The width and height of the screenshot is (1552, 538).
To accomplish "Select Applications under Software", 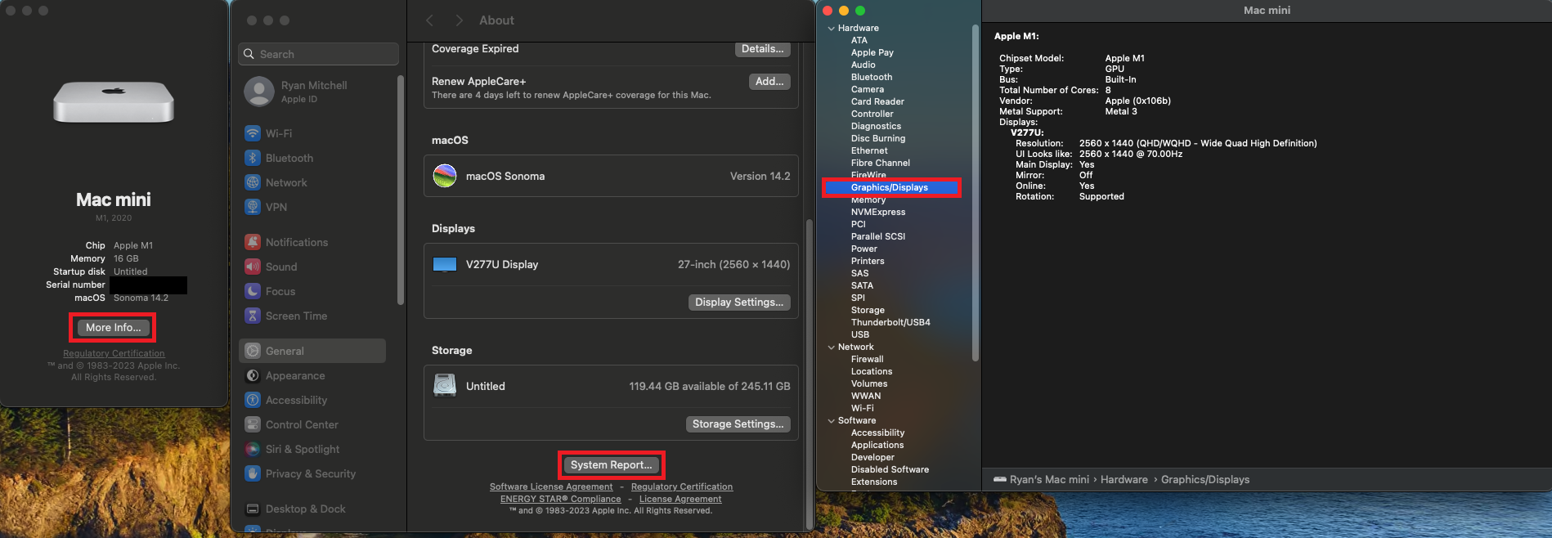I will 877,445.
